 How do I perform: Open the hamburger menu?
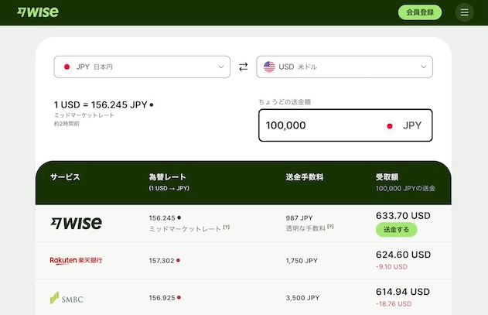(x=464, y=12)
